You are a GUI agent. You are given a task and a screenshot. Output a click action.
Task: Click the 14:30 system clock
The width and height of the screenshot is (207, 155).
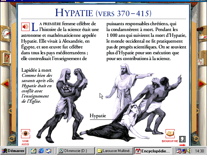click(x=200, y=151)
